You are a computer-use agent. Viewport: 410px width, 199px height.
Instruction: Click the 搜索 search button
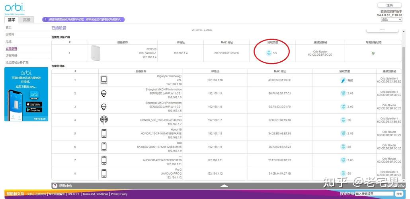point(399,194)
